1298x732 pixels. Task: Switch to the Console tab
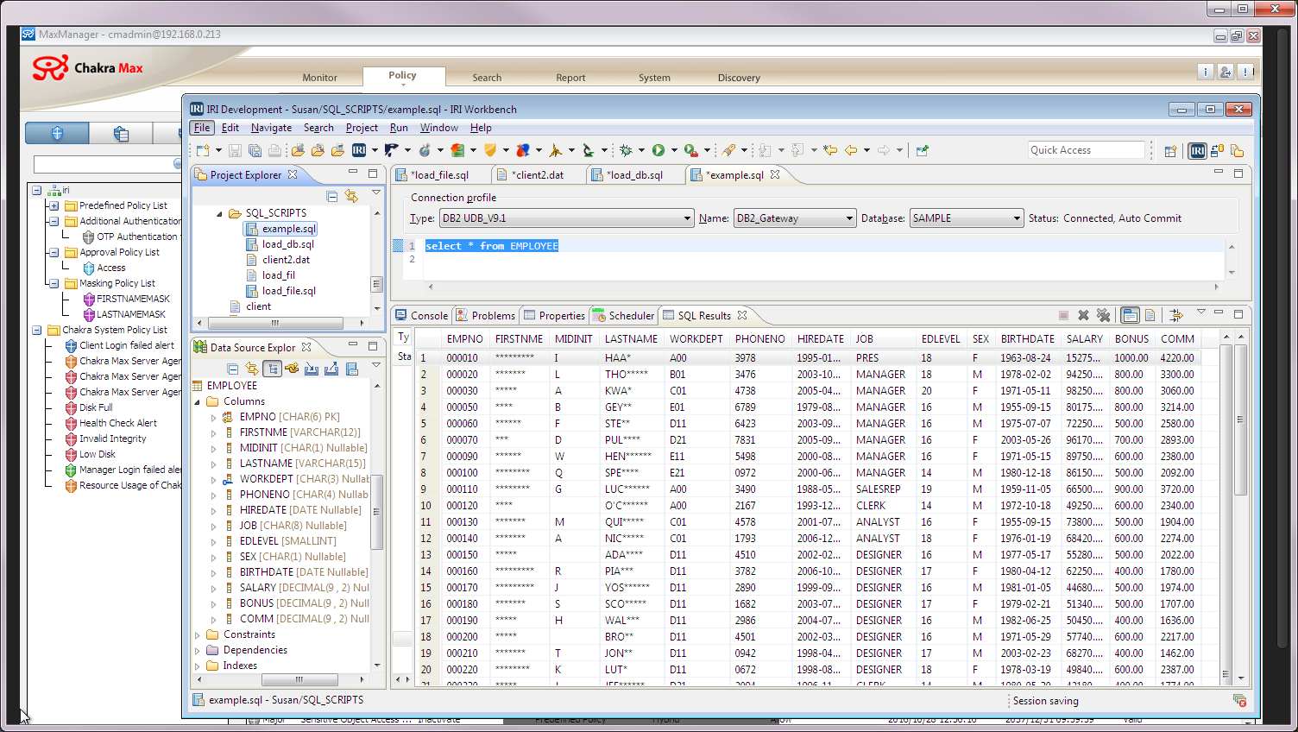point(421,316)
